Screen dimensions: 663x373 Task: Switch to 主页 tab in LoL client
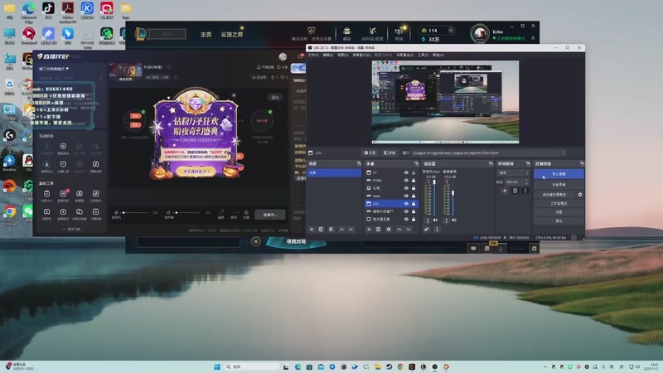tap(206, 34)
